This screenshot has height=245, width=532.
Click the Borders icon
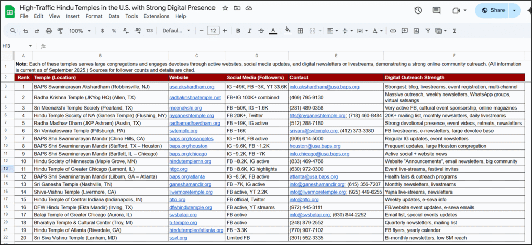tap(300, 31)
